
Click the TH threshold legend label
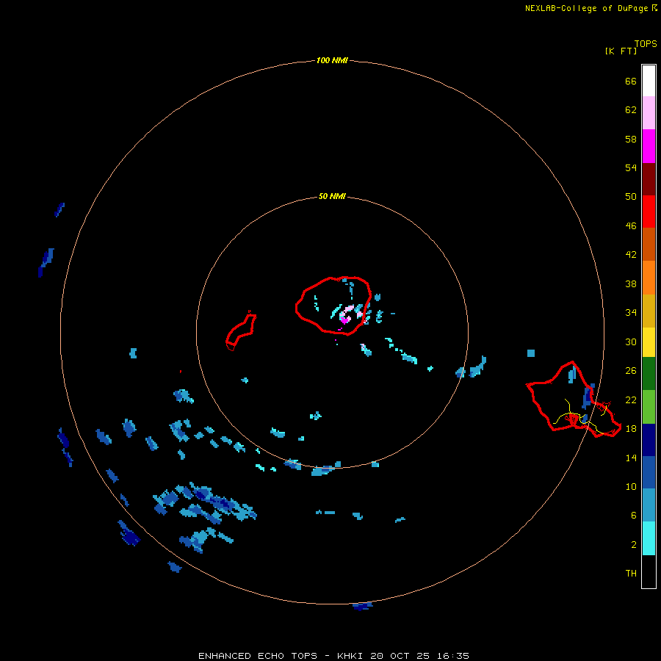click(631, 574)
